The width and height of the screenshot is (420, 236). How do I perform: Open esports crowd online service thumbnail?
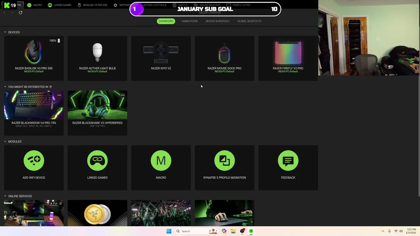[161, 213]
